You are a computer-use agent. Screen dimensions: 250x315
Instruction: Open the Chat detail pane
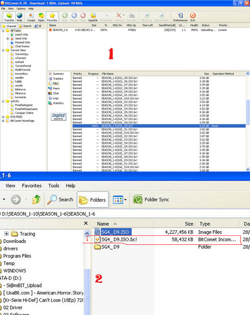(x=55, y=93)
